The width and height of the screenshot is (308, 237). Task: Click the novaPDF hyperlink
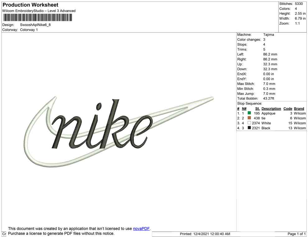tap(142, 229)
